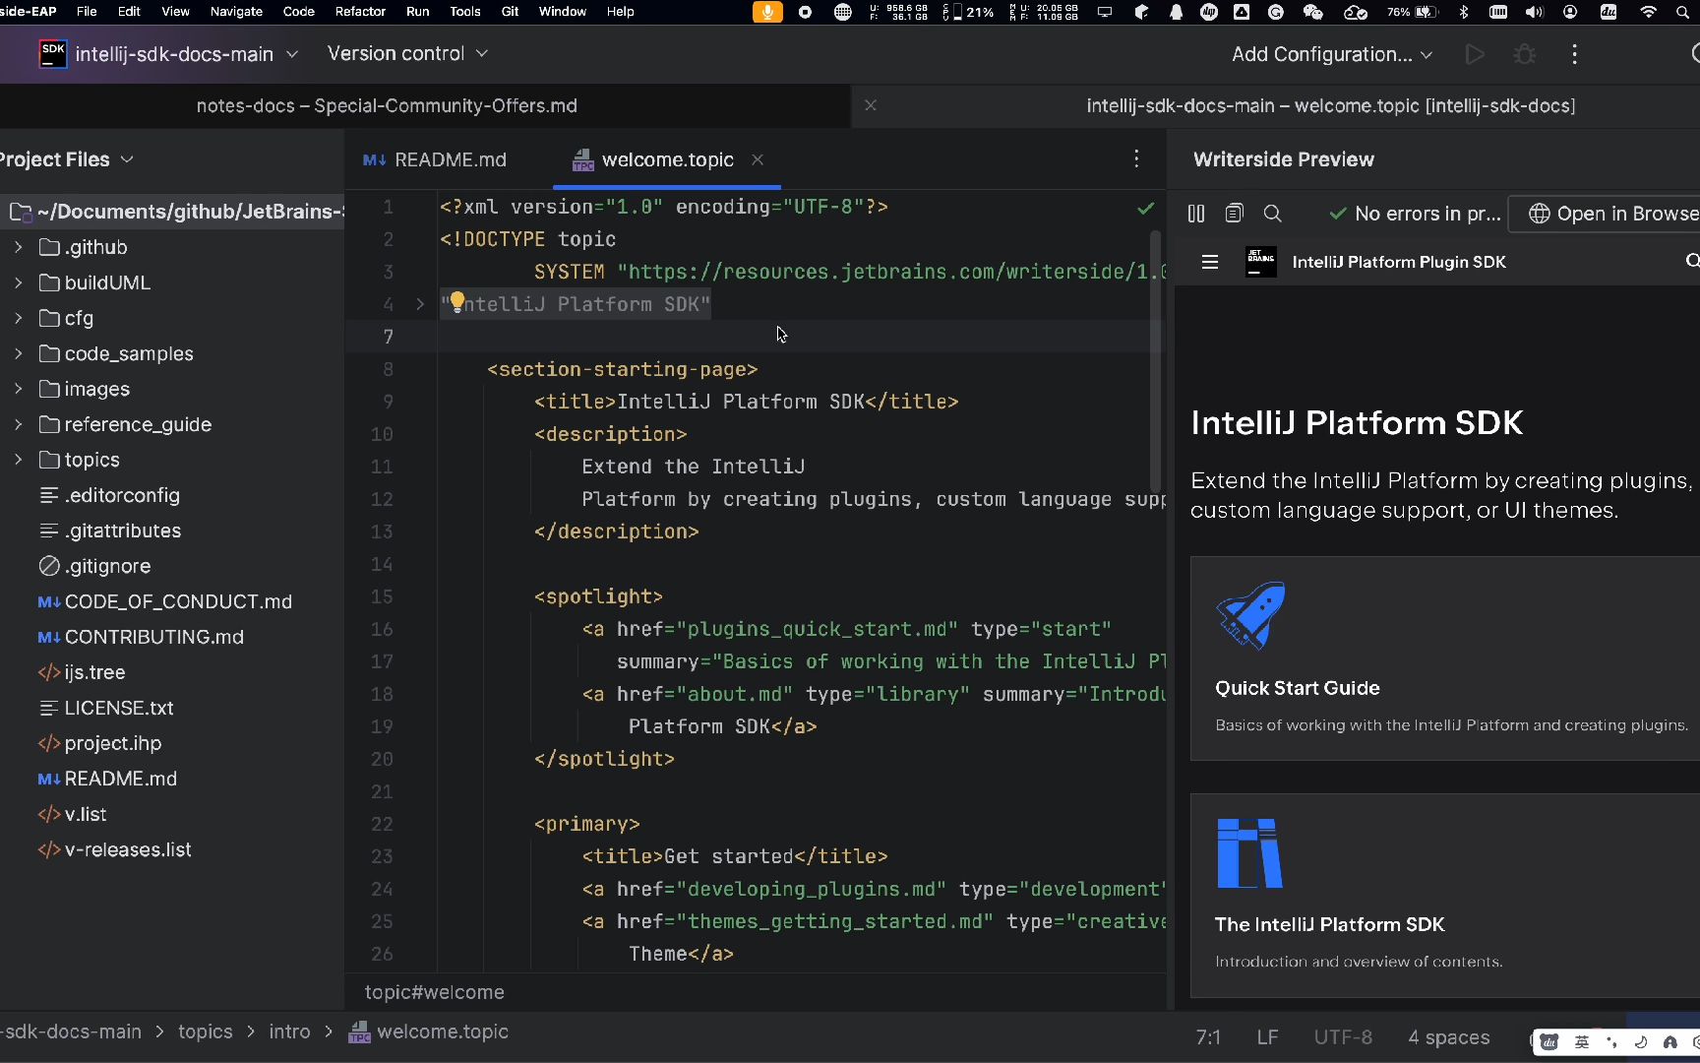The width and height of the screenshot is (1700, 1063).
Task: Expand folded region on line 4
Action: (420, 304)
